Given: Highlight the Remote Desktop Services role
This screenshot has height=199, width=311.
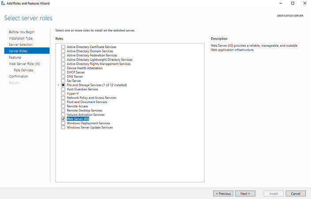Looking at the screenshot, I should pos(84,111).
